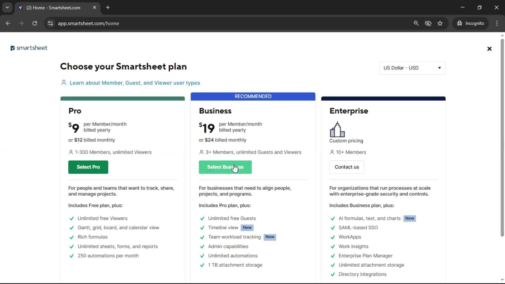Go back using the back arrow
The height and width of the screenshot is (284, 505).
[8, 23]
